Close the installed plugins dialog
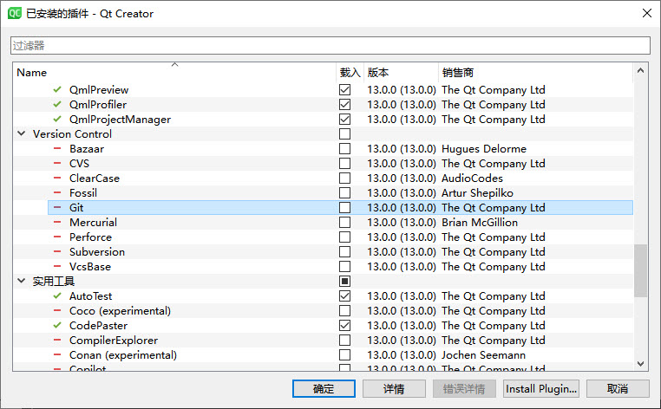The height and width of the screenshot is (409, 661). coord(646,13)
